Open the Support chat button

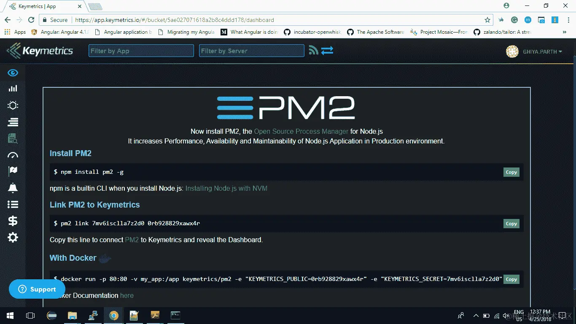(x=37, y=289)
